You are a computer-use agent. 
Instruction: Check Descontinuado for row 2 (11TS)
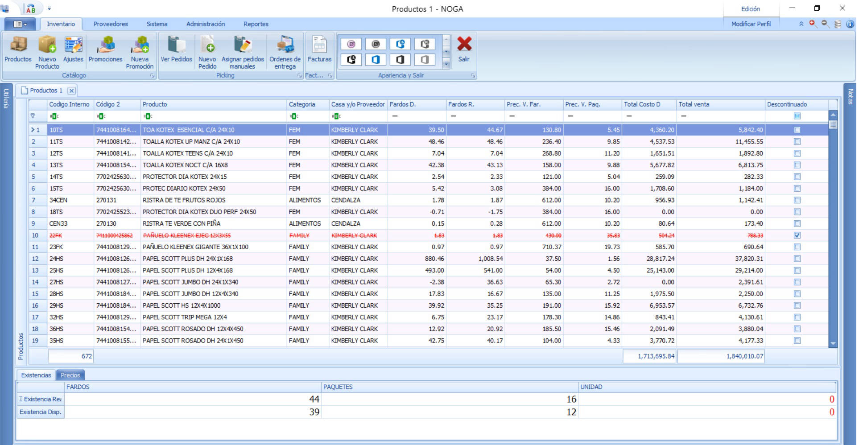(x=797, y=142)
